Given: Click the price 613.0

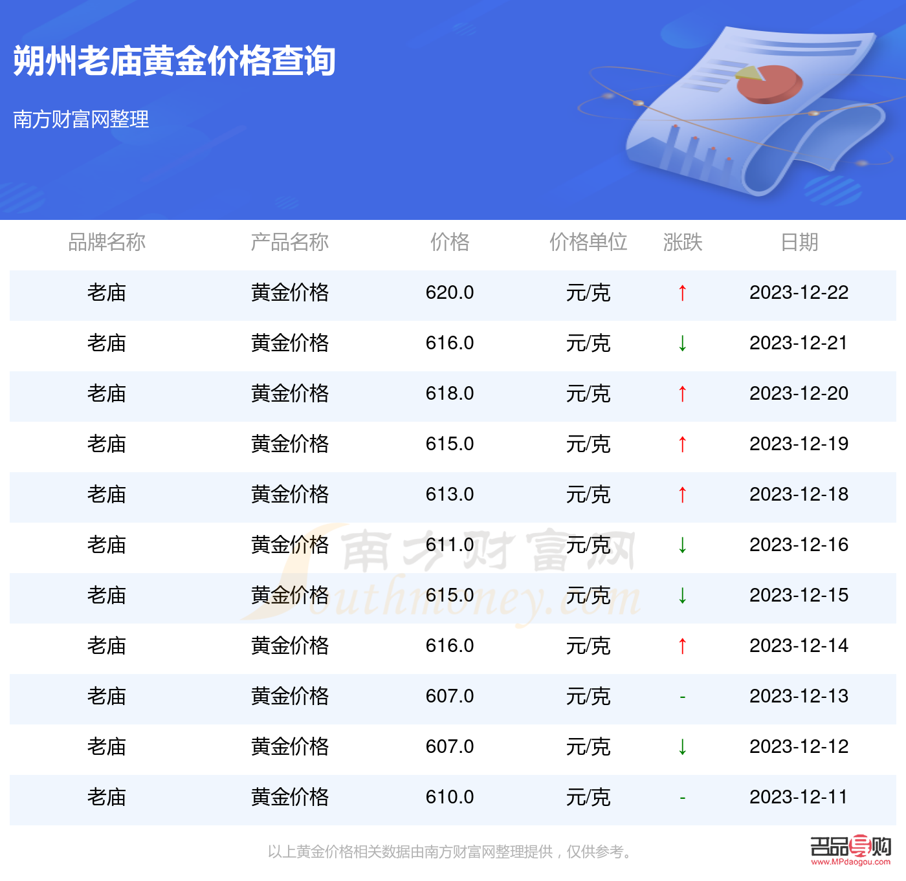Looking at the screenshot, I should tap(450, 494).
